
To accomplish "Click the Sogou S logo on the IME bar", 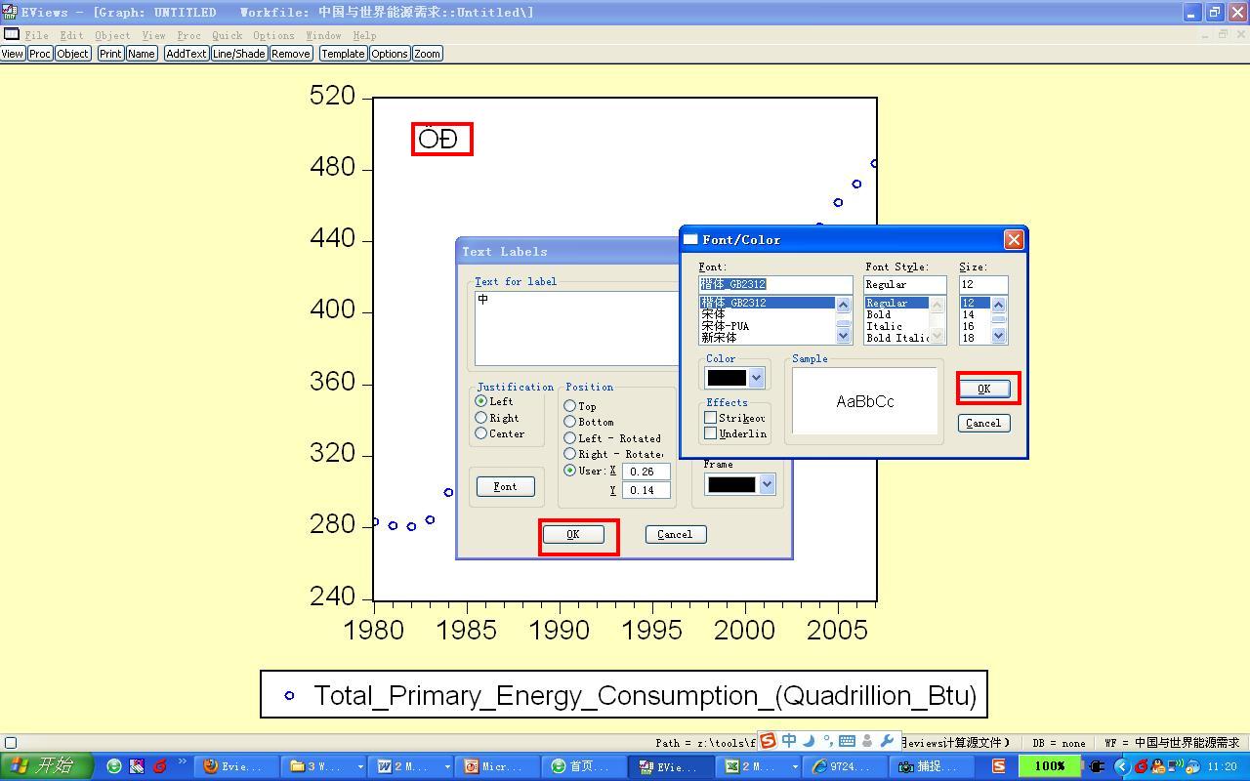I will point(769,741).
